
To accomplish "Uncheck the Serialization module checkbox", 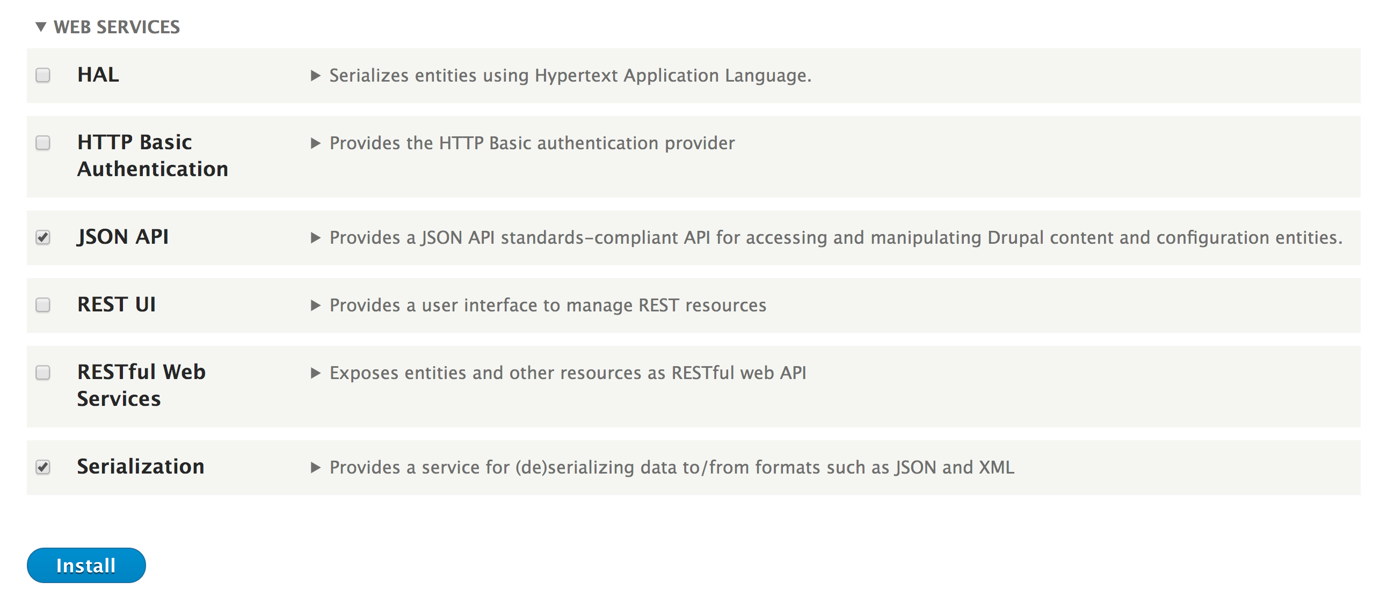I will tap(43, 467).
